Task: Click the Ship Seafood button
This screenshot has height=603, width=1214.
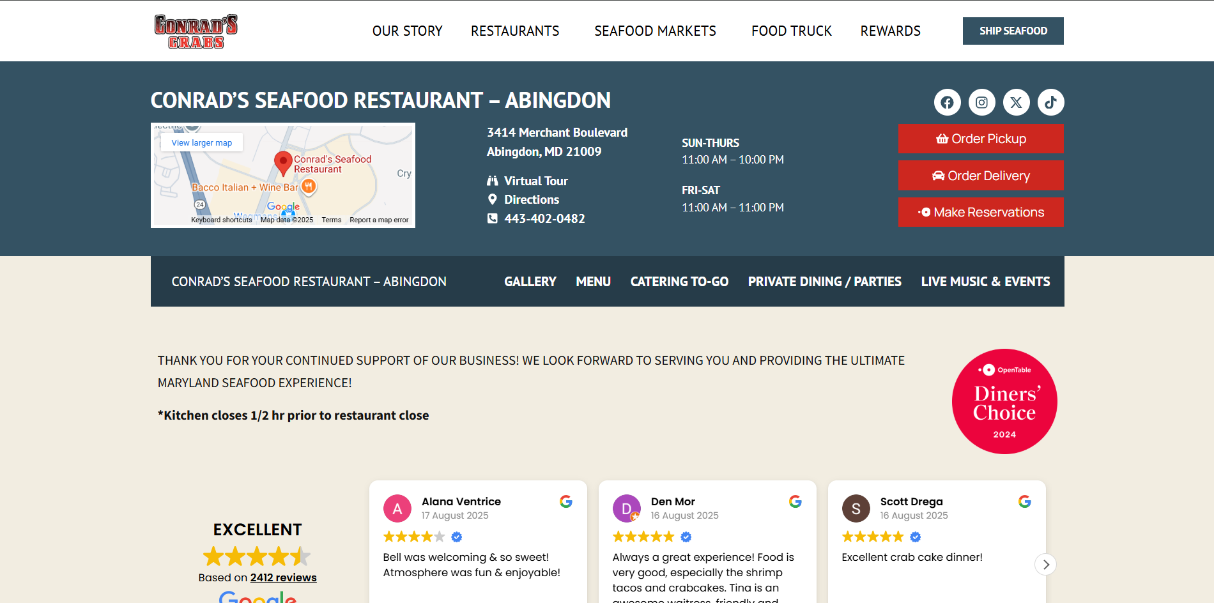Action: pyautogui.click(x=1013, y=31)
